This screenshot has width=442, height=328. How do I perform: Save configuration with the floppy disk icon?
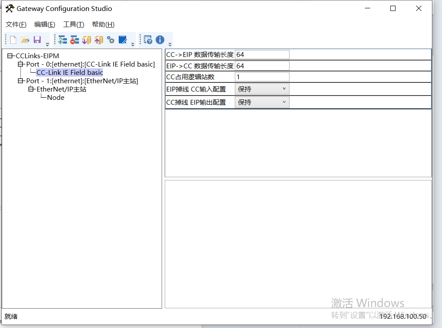pos(37,40)
